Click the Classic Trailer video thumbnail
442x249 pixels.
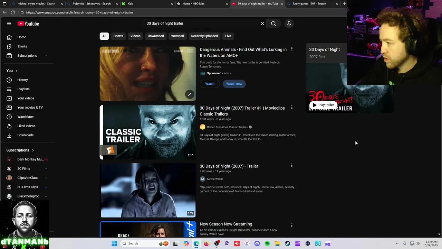(148, 132)
